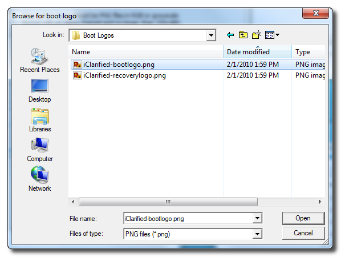Open the View Menu icon
341x257 pixels.
(272, 35)
